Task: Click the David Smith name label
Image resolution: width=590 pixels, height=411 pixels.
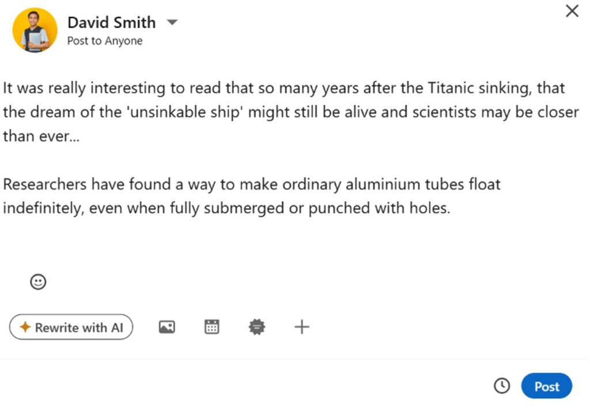Action: click(x=111, y=22)
